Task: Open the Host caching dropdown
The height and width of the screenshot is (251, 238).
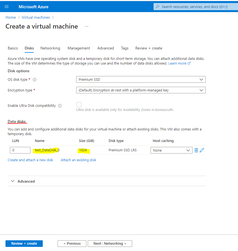Action: click(x=171, y=150)
